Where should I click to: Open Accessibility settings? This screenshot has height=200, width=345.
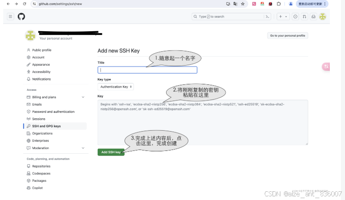click(x=41, y=72)
